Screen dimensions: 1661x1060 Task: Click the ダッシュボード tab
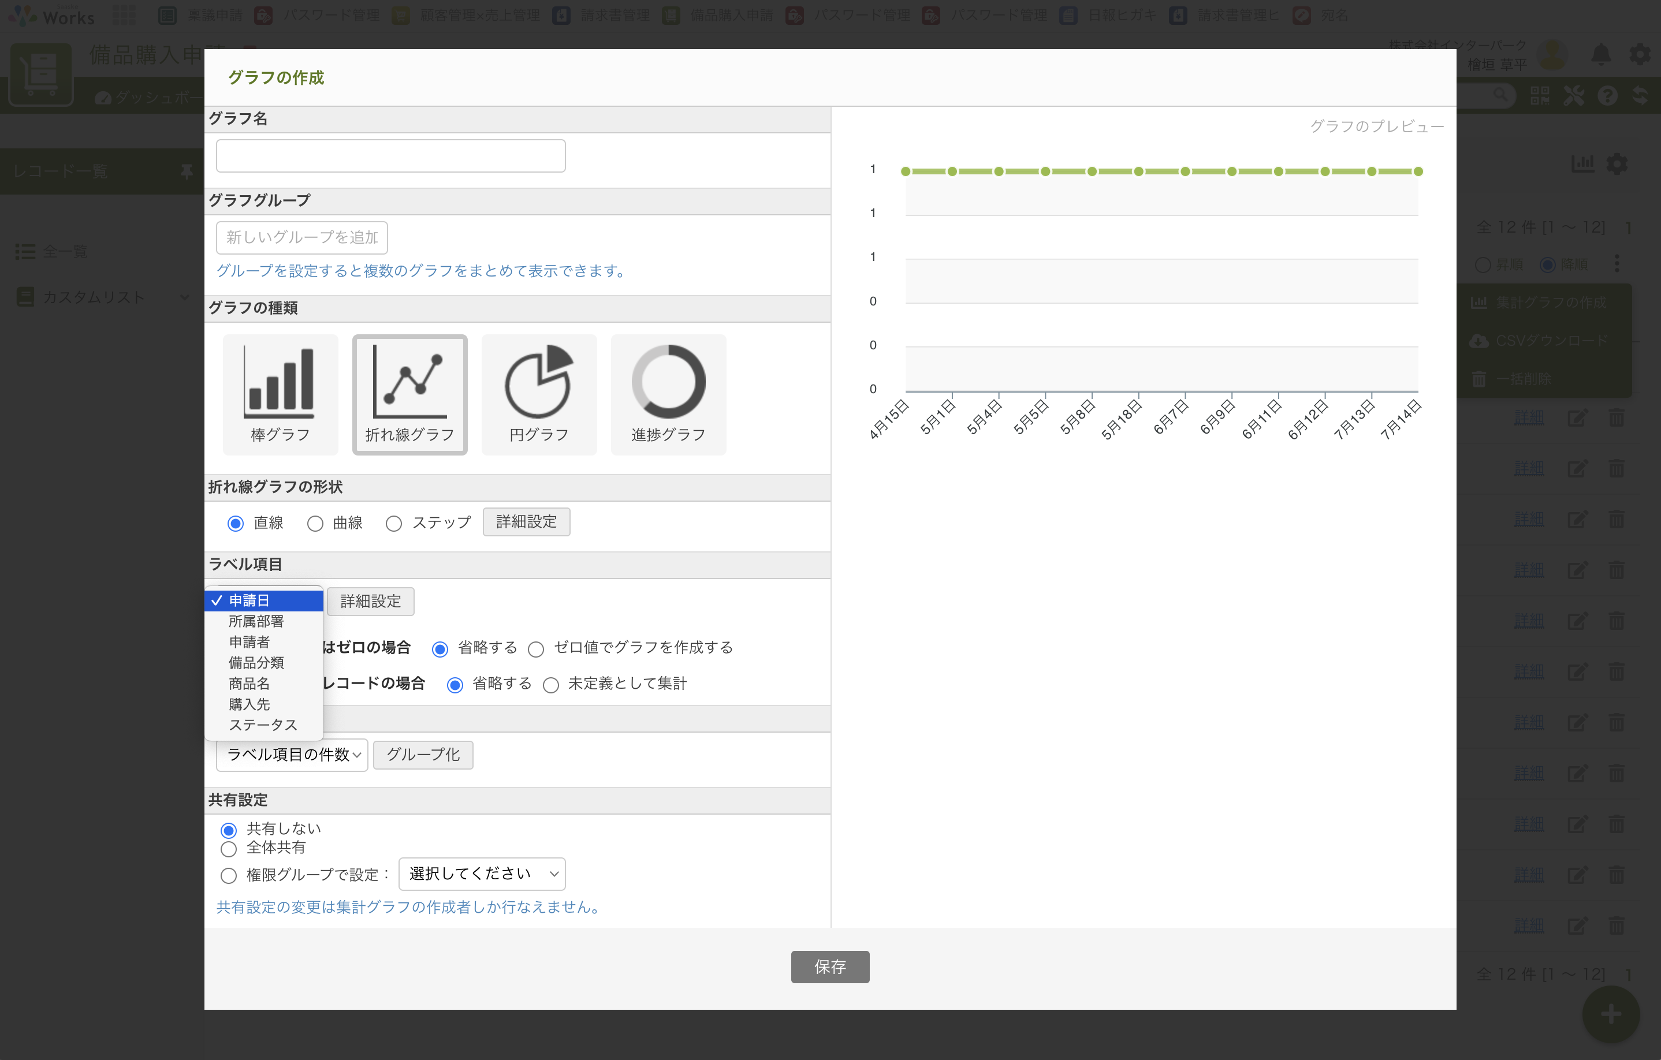pyautogui.click(x=149, y=97)
